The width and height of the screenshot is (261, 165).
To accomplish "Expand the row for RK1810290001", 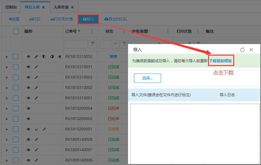I will point(7,129).
